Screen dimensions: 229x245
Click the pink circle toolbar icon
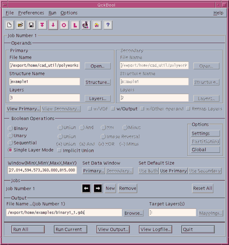tap(64, 25)
